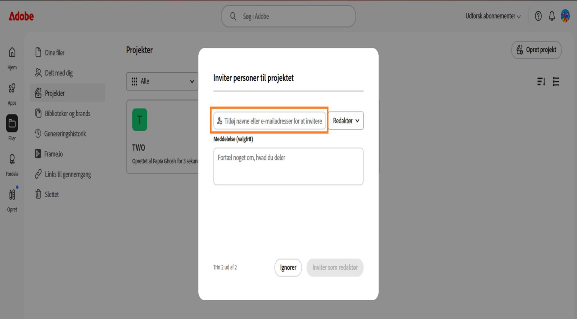
Task: Click the search magnifier icon
Action: [233, 16]
